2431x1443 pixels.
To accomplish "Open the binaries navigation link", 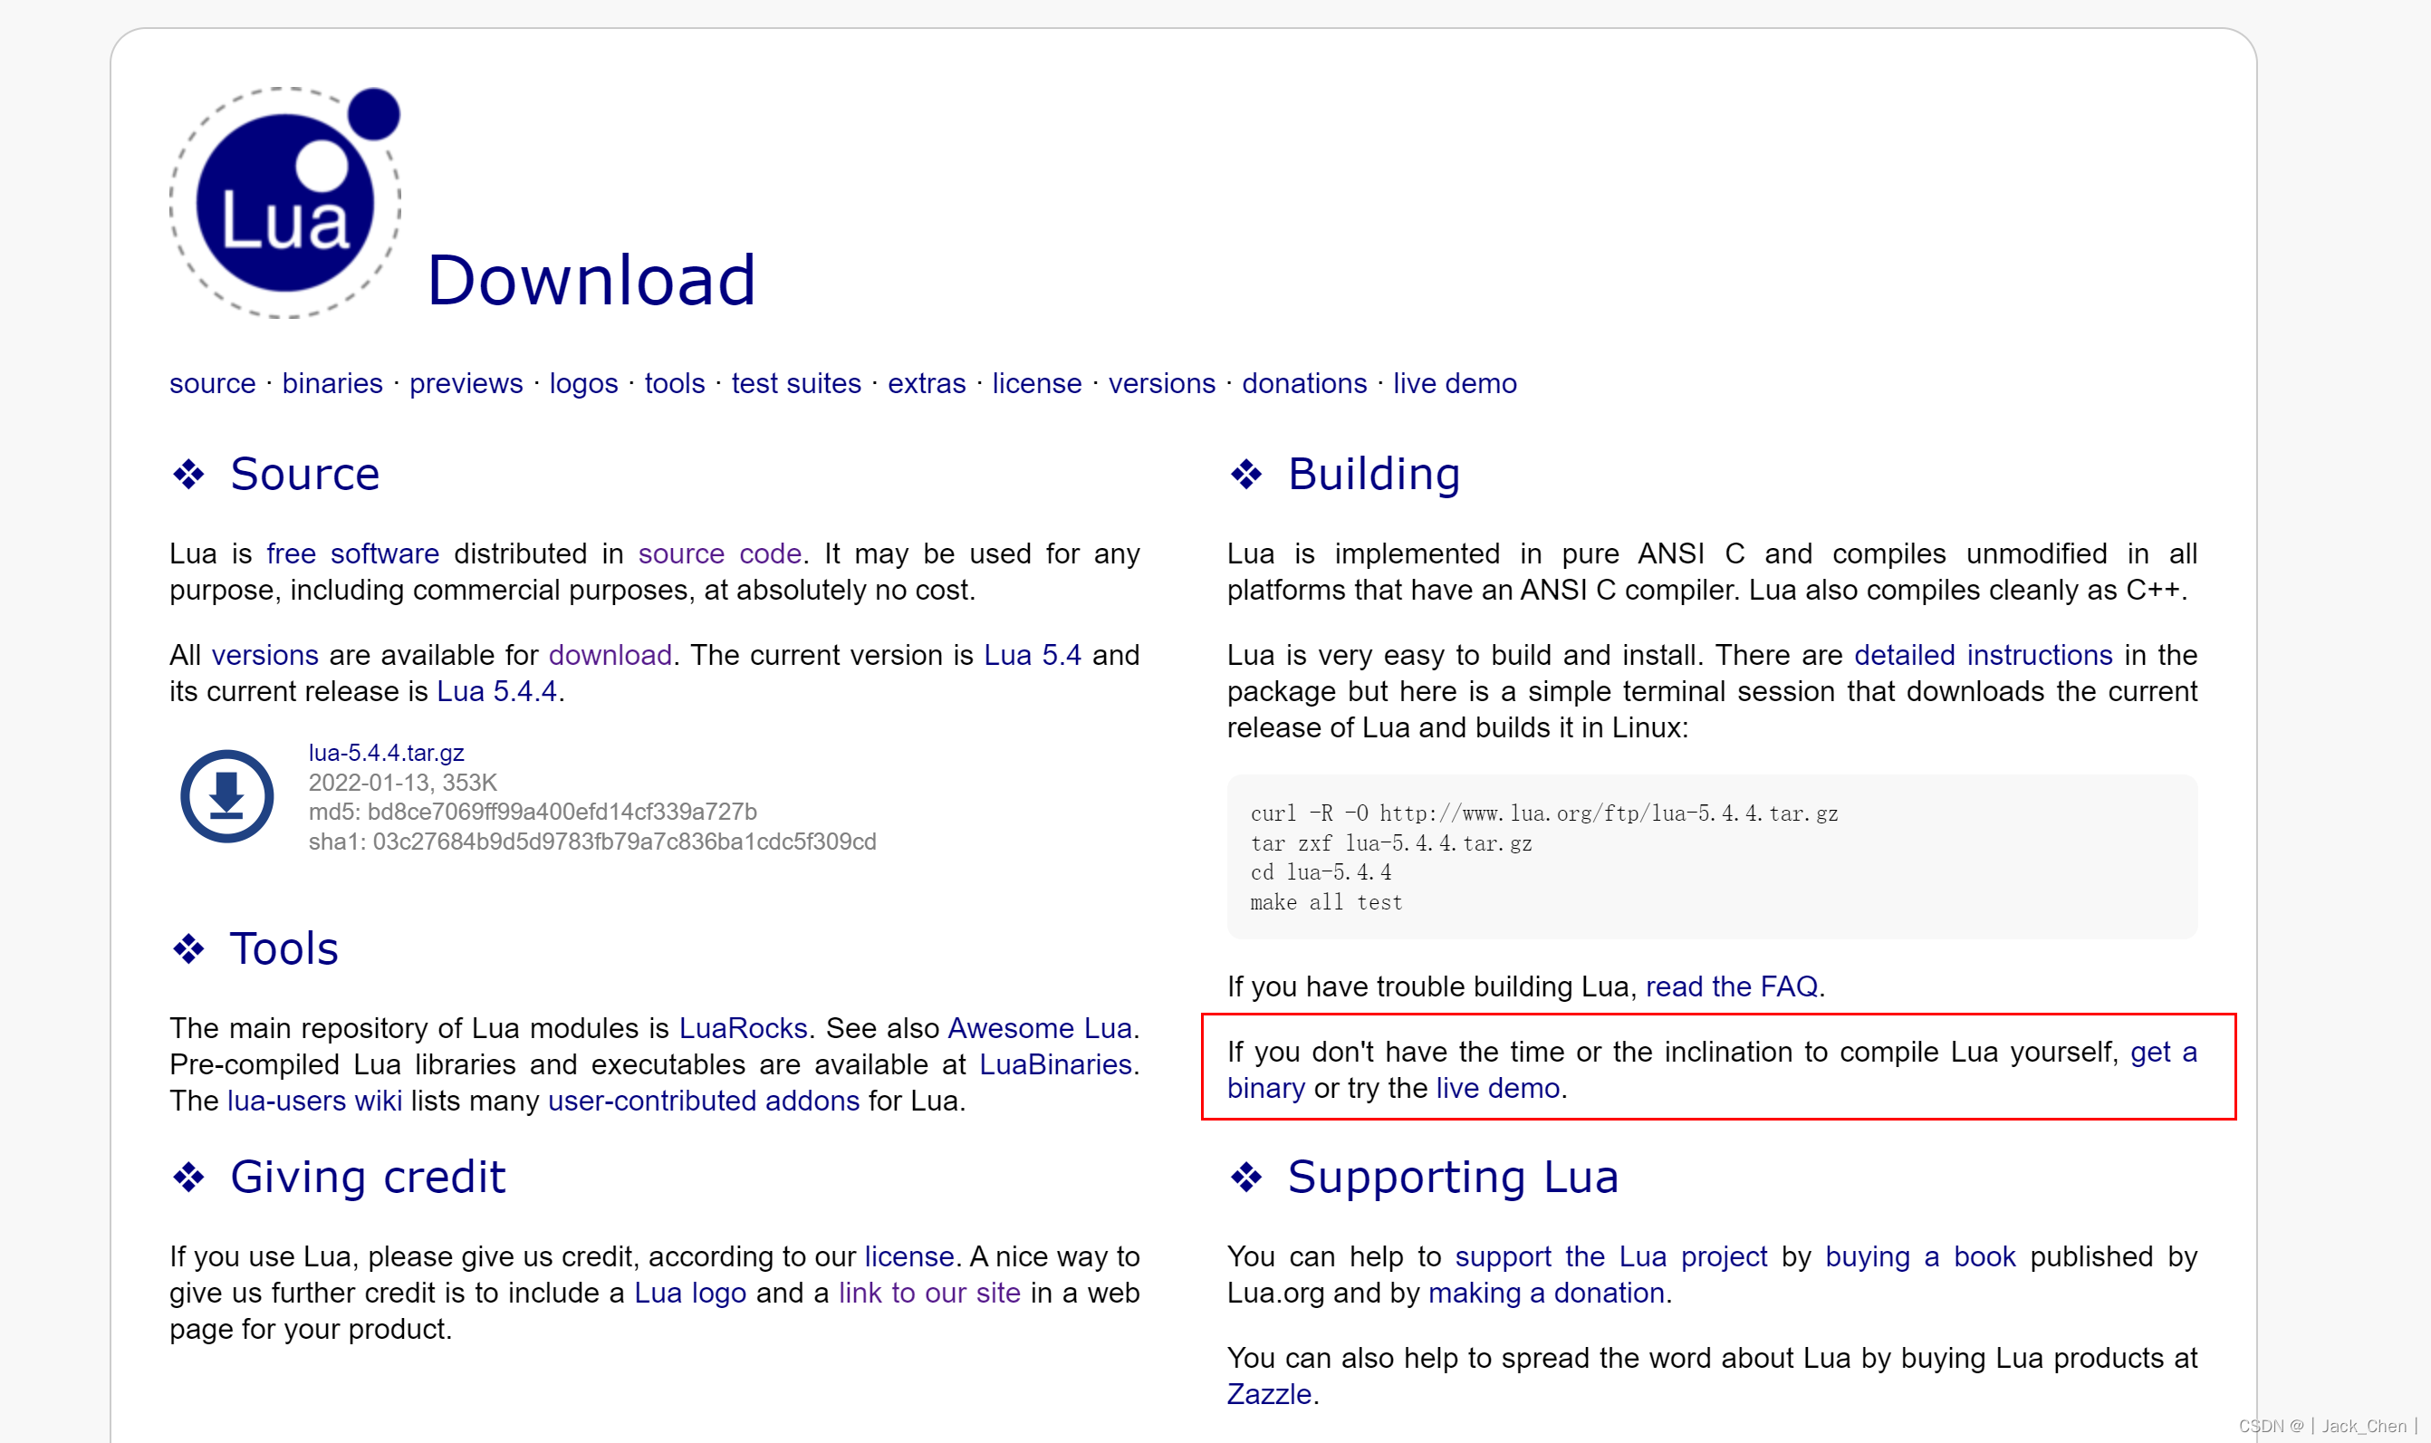I will tap(332, 383).
